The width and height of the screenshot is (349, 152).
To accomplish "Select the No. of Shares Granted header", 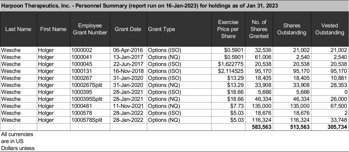I will (x=259, y=29).
